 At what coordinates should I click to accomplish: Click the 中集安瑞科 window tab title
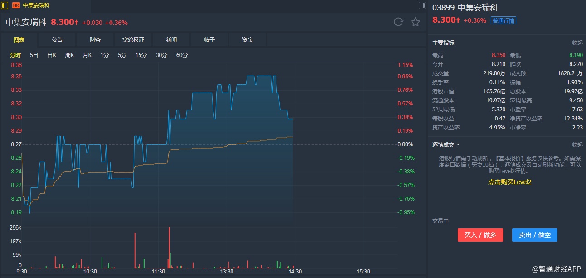tap(36, 5)
